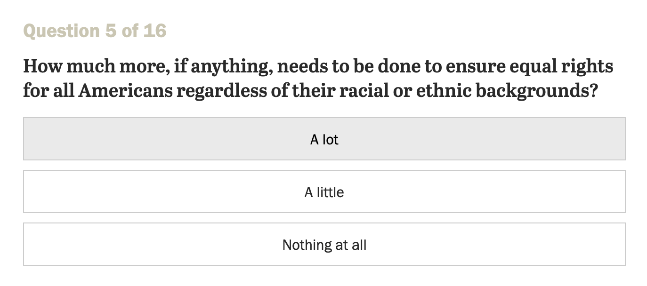Choose the "A little" answer
Viewport: 647px width, 286px height.
pos(324,192)
